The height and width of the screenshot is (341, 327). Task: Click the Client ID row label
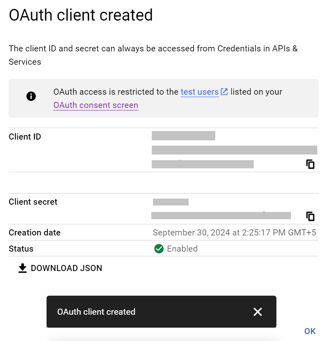click(25, 137)
